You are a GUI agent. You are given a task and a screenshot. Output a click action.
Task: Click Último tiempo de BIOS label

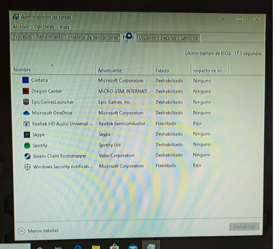pyautogui.click(x=208, y=53)
